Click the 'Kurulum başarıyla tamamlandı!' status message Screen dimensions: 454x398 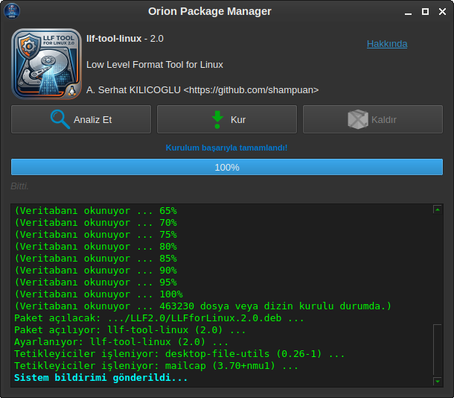click(x=226, y=148)
